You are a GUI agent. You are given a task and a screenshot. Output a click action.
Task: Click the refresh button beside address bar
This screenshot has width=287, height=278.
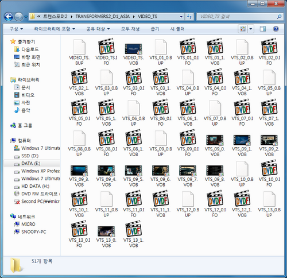tap(189, 17)
